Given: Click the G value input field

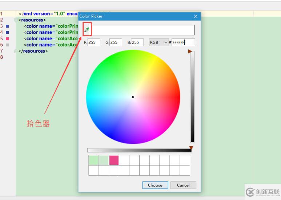Looking at the screenshot, I should [x=116, y=42].
